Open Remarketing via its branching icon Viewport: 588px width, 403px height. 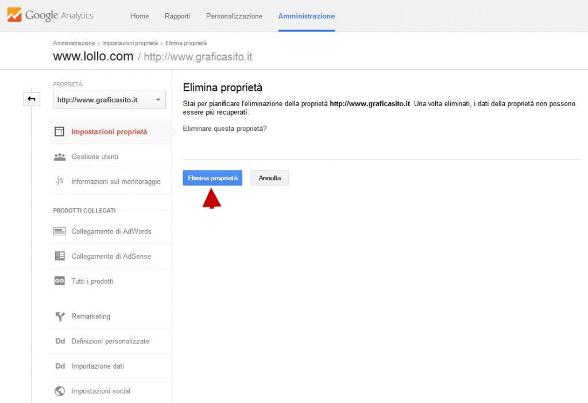tap(60, 316)
